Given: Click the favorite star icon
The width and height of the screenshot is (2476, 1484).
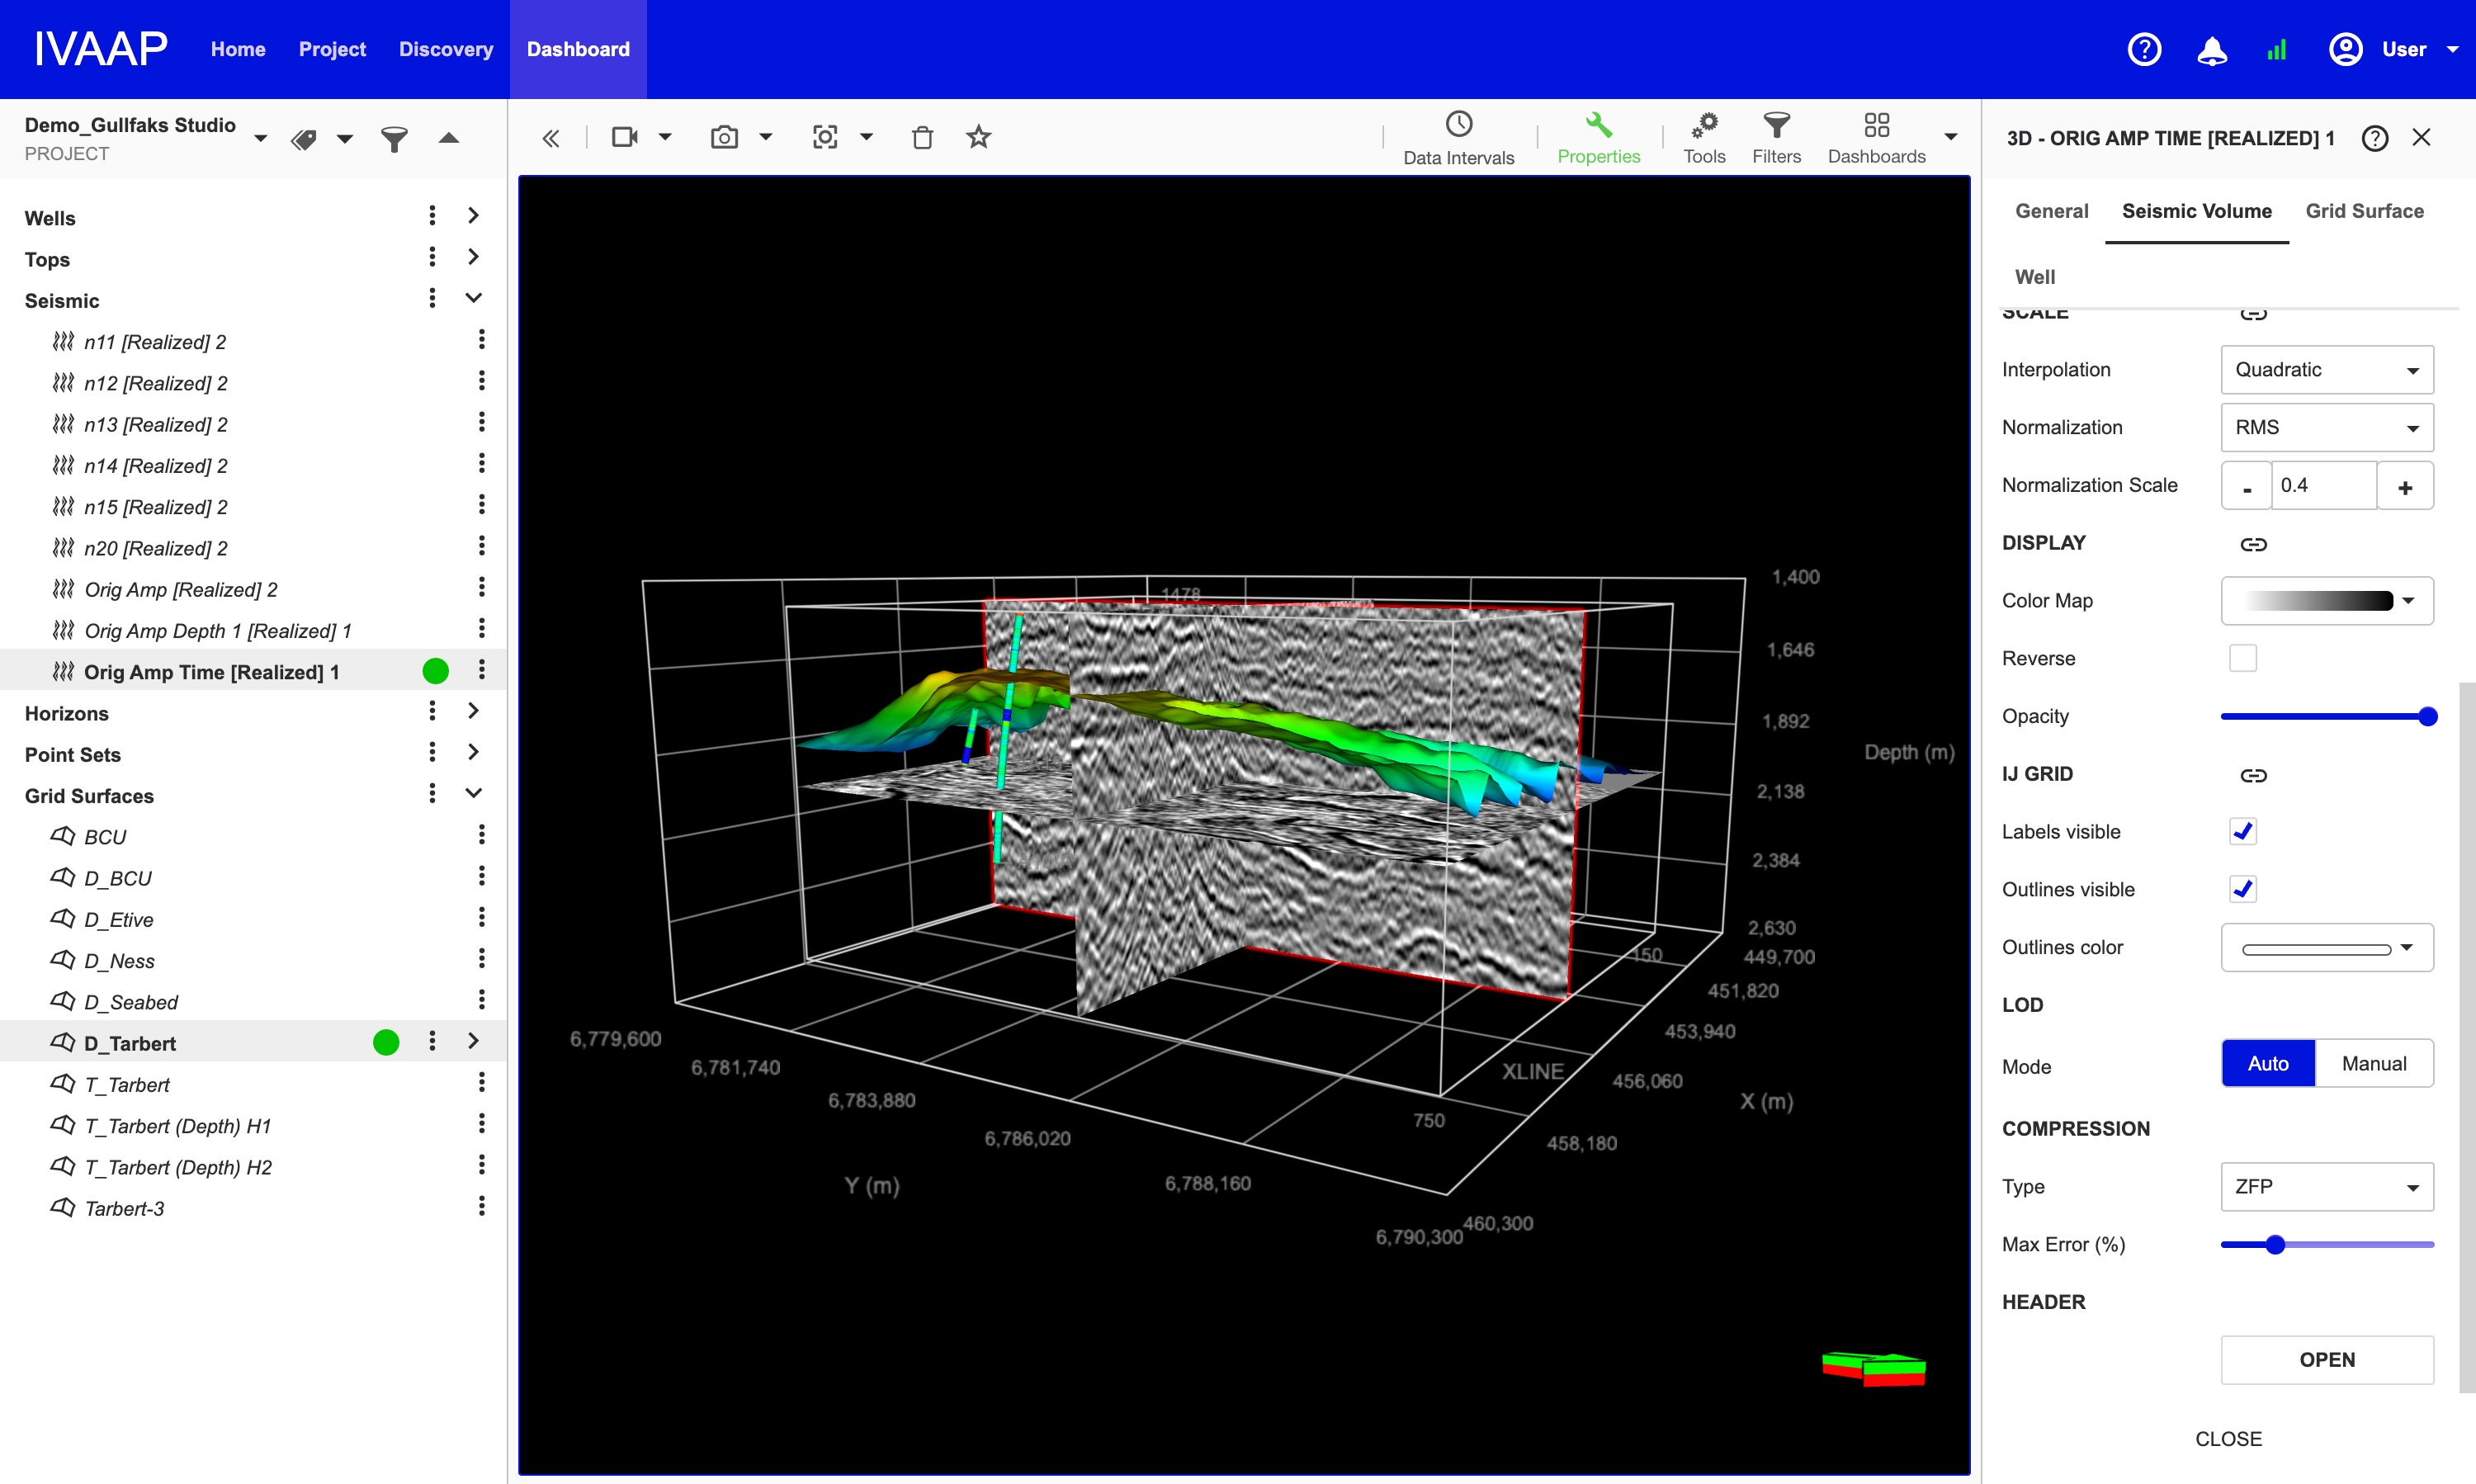Looking at the screenshot, I should [978, 137].
